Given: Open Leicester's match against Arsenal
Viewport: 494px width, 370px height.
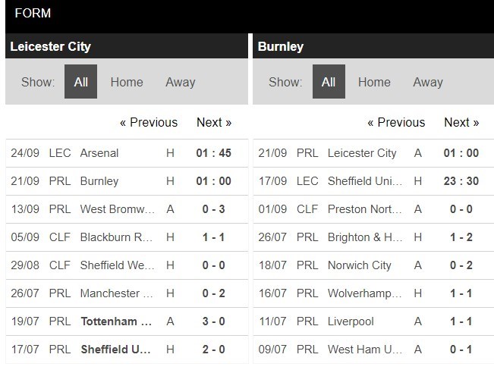Looking at the screenshot, I should (99, 153).
